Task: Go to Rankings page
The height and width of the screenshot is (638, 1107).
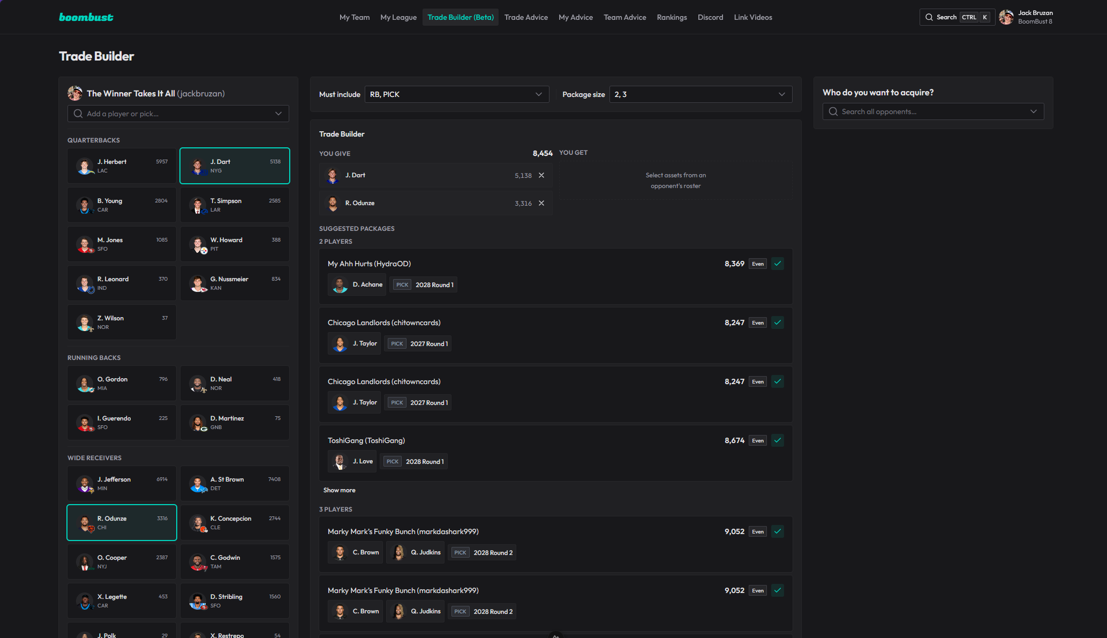Action: pos(672,17)
